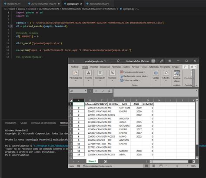Click the 100% zoom level
This screenshot has width=206, height=178.
point(193,166)
